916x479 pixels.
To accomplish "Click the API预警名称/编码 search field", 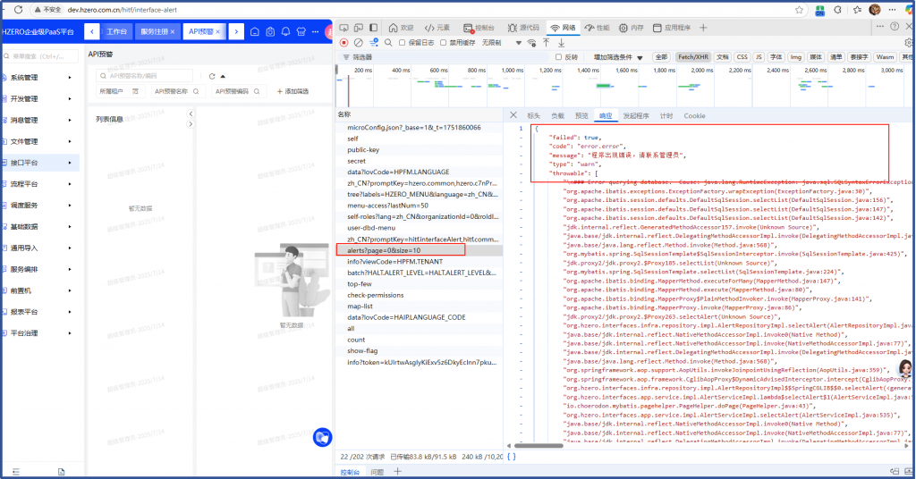I will pyautogui.click(x=148, y=76).
